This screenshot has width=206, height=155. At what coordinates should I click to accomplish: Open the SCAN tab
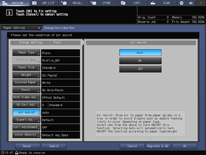click(163, 3)
